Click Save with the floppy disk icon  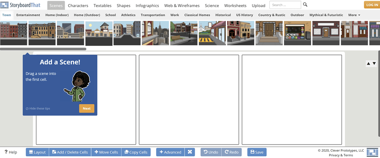(x=257, y=152)
